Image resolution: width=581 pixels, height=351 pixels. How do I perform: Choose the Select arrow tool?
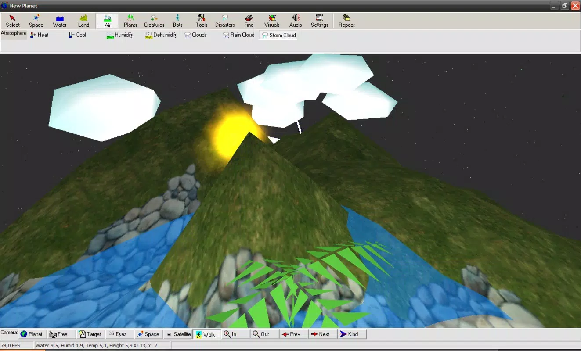[x=13, y=21]
